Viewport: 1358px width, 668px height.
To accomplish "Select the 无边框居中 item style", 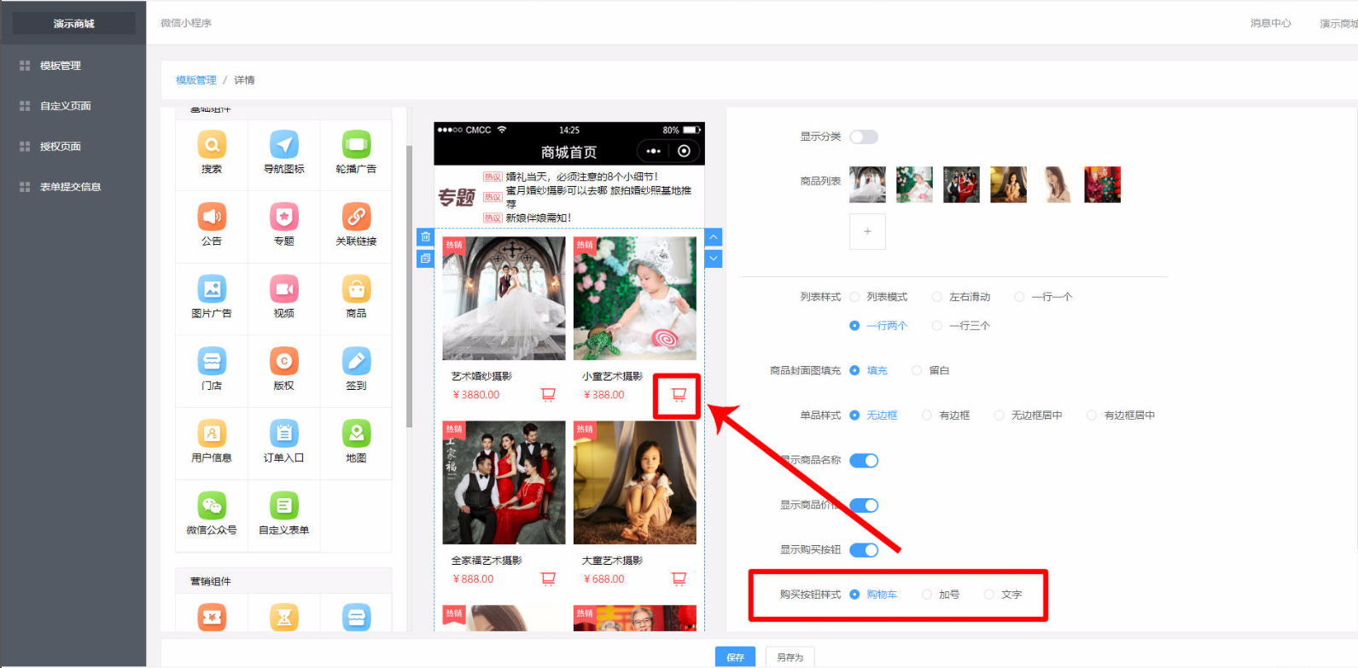I will tap(1028, 415).
